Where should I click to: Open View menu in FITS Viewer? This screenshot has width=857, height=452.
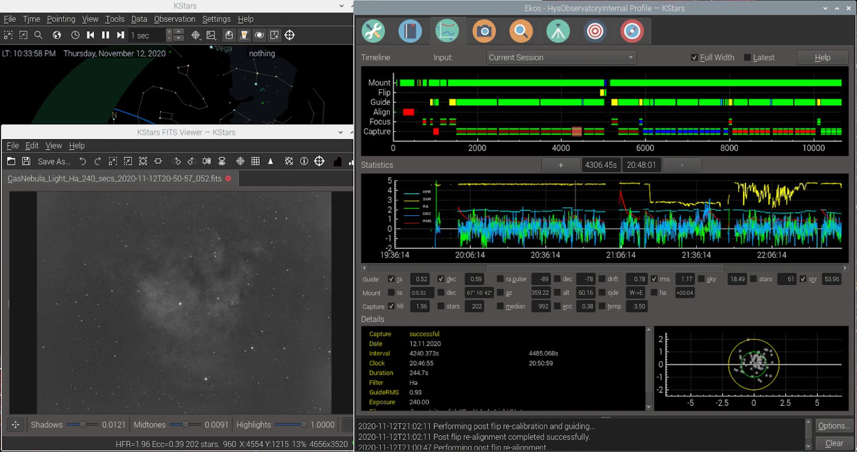tap(54, 145)
